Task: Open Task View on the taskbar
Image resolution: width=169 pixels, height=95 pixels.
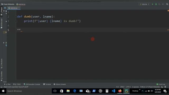Action: click(55, 91)
